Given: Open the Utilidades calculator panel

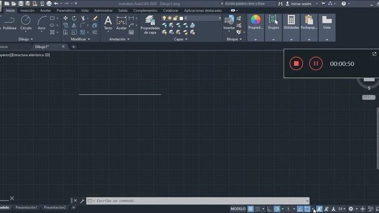Looking at the screenshot, I should tap(291, 23).
